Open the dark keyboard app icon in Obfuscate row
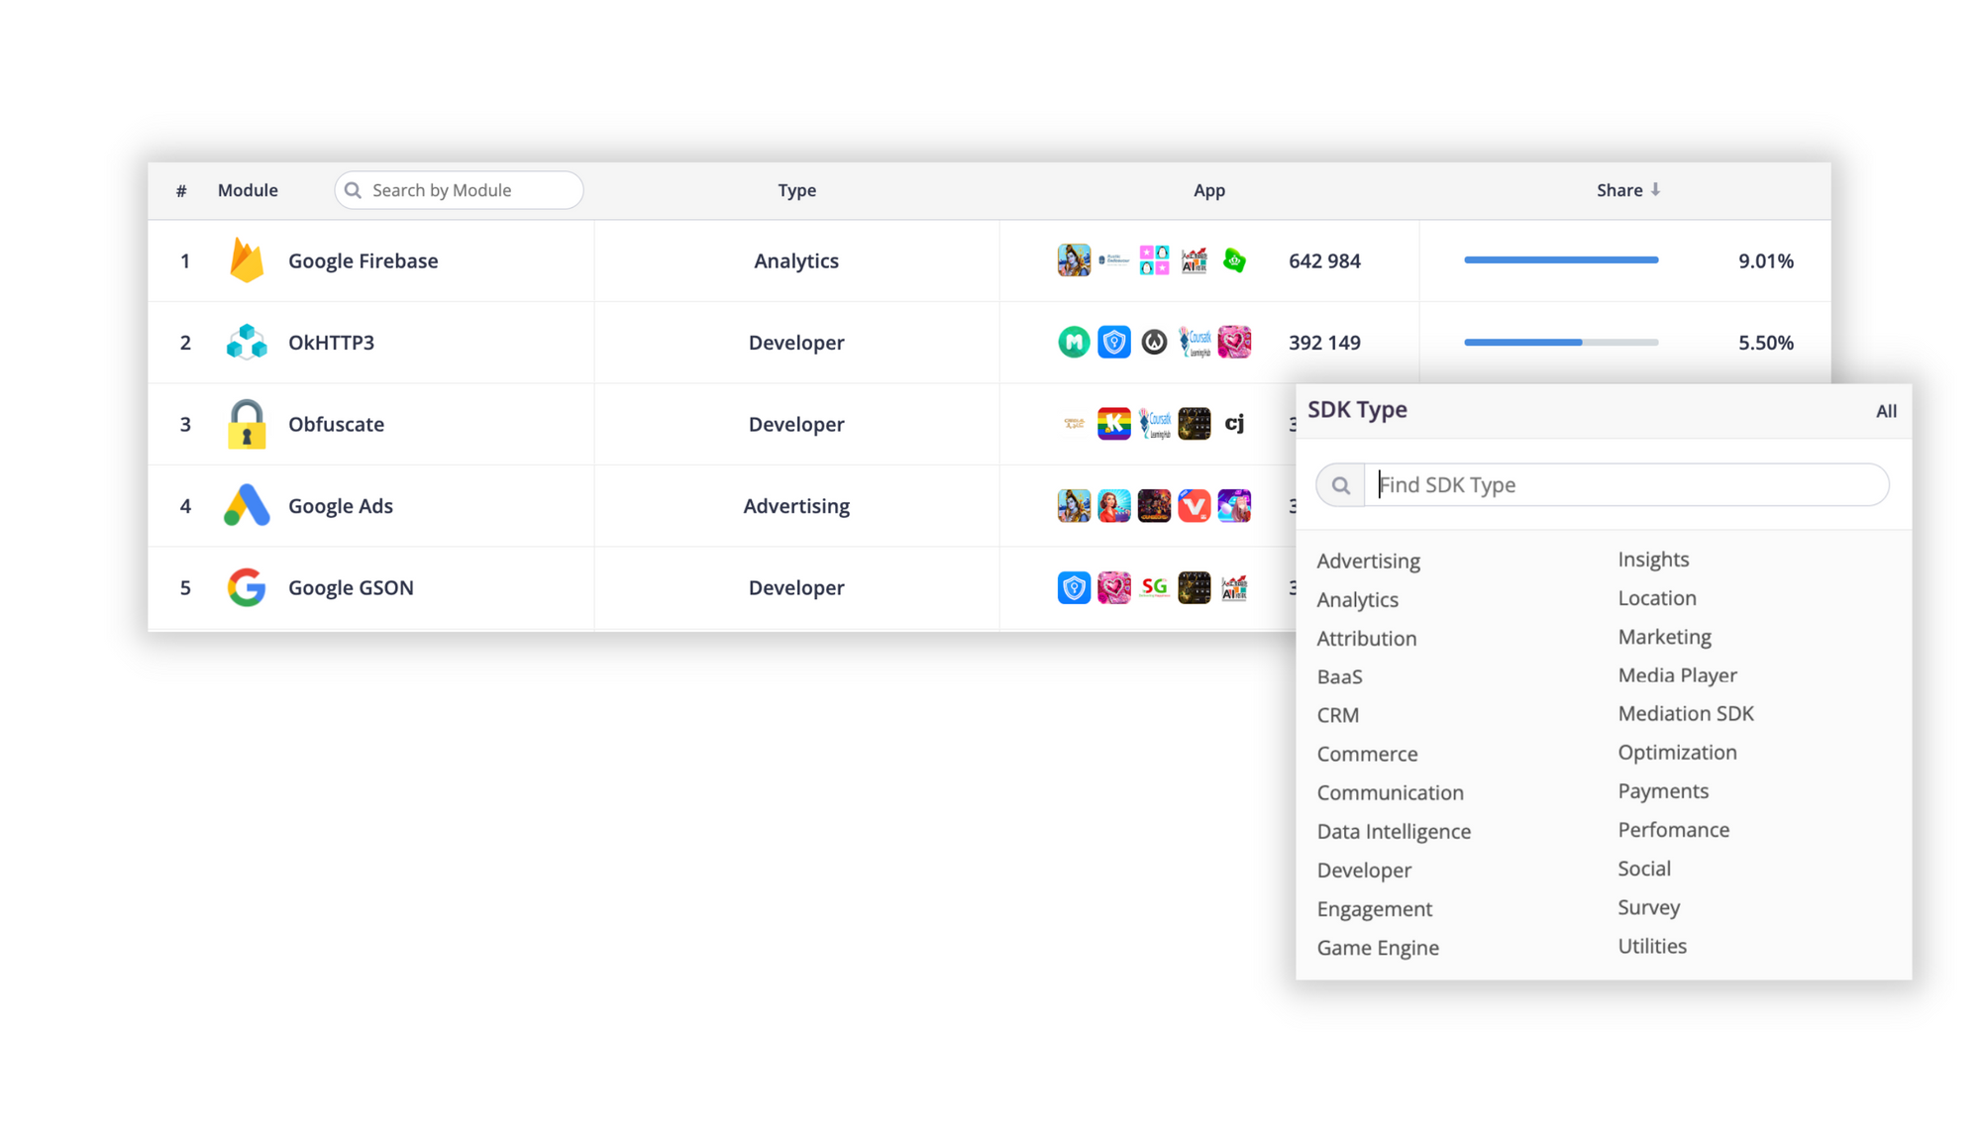The image size is (1981, 1132). tap(1195, 424)
